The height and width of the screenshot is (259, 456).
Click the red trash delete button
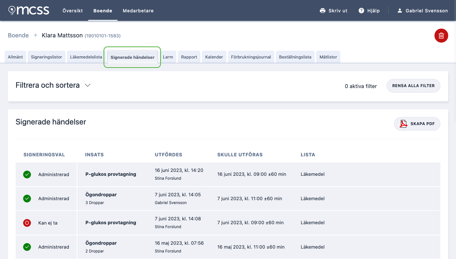click(441, 36)
